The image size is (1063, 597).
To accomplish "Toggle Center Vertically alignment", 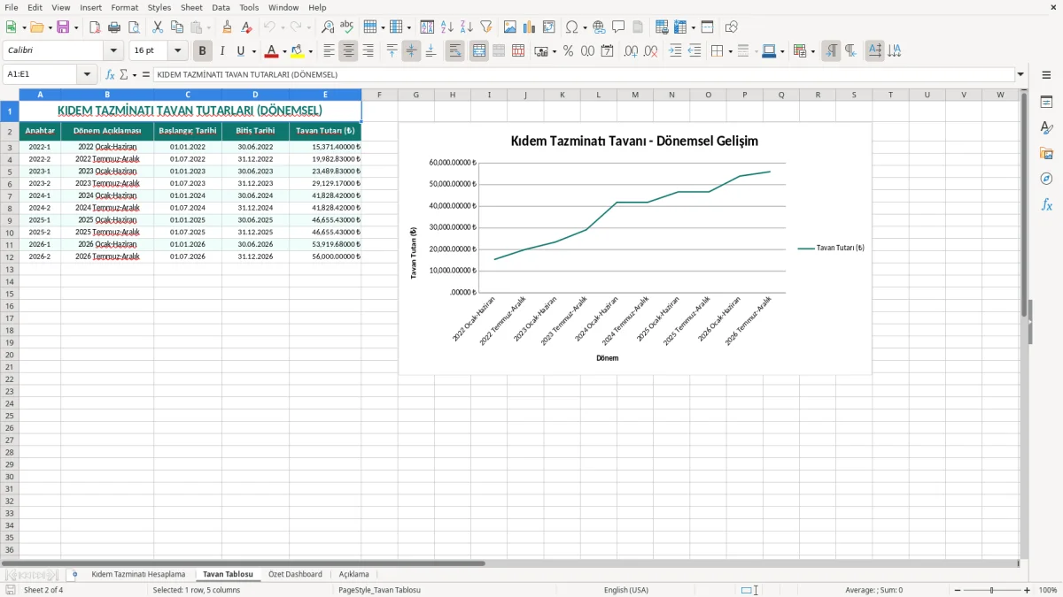I will click(411, 51).
